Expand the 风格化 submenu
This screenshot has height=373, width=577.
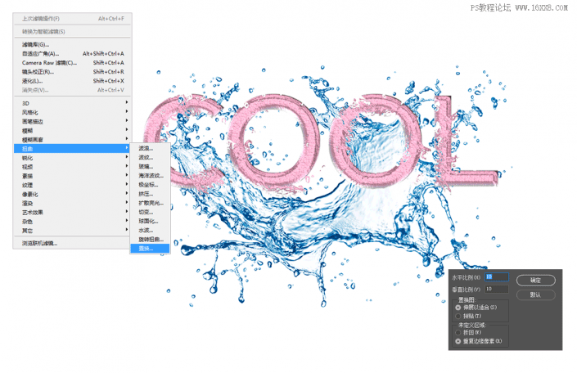pyautogui.click(x=73, y=112)
